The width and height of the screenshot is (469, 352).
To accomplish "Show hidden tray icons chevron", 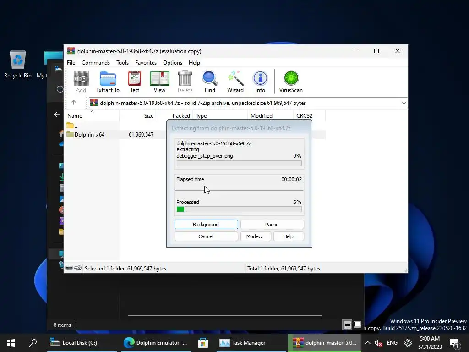I will [x=368, y=343].
